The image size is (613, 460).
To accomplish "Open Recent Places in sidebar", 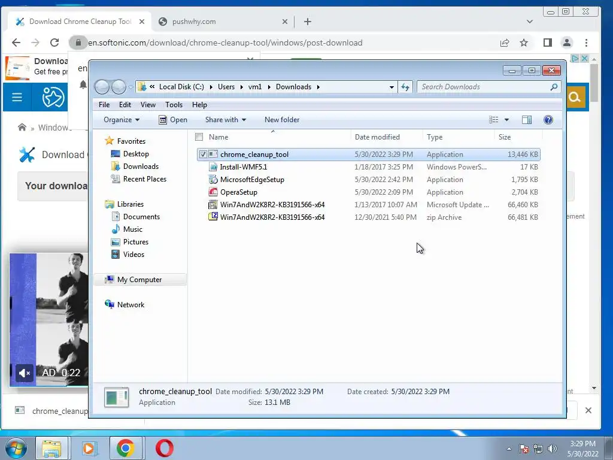I will (x=145, y=178).
